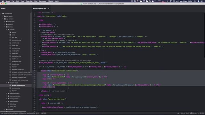Open style.css under chaplin-child

pyautogui.click(x=14, y=91)
